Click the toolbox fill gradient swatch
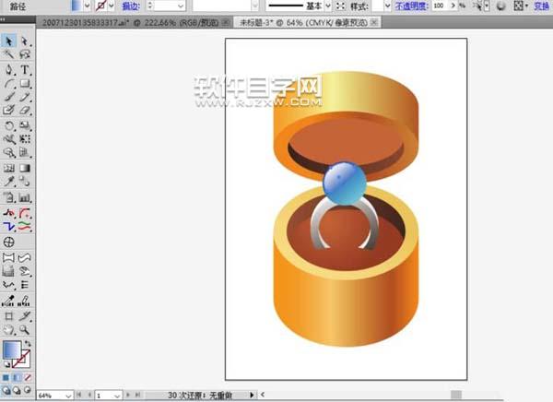The width and height of the screenshot is (553, 402). [12, 349]
